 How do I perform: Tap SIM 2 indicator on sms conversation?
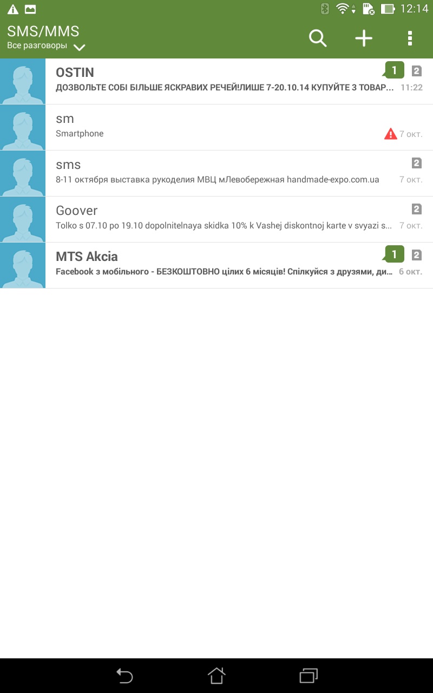(x=416, y=163)
